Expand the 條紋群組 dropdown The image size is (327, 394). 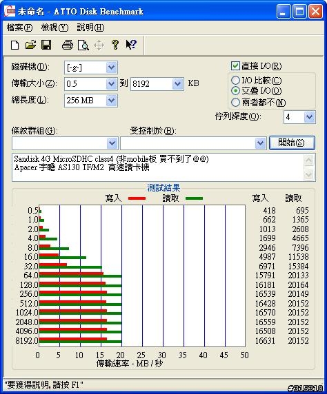pyautogui.click(x=112, y=143)
